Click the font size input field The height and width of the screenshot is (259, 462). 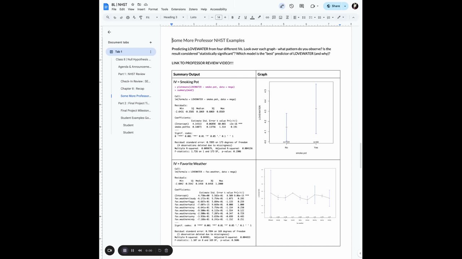point(218,17)
